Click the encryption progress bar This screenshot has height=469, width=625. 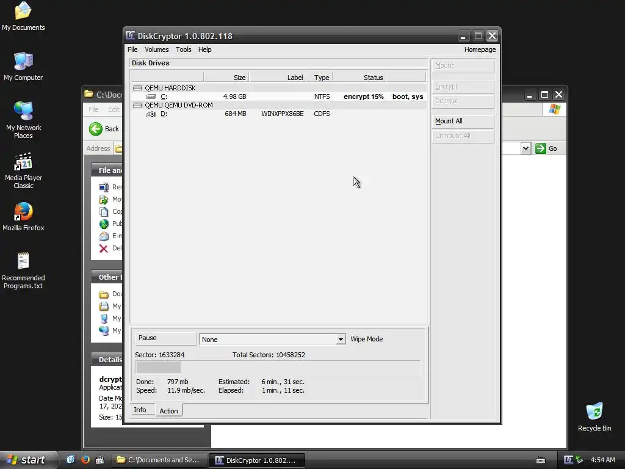278,367
